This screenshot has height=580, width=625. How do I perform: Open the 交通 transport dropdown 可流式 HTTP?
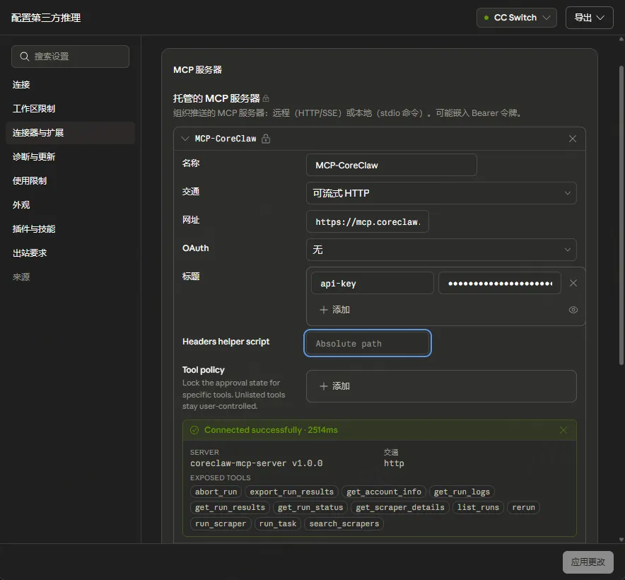tap(441, 193)
